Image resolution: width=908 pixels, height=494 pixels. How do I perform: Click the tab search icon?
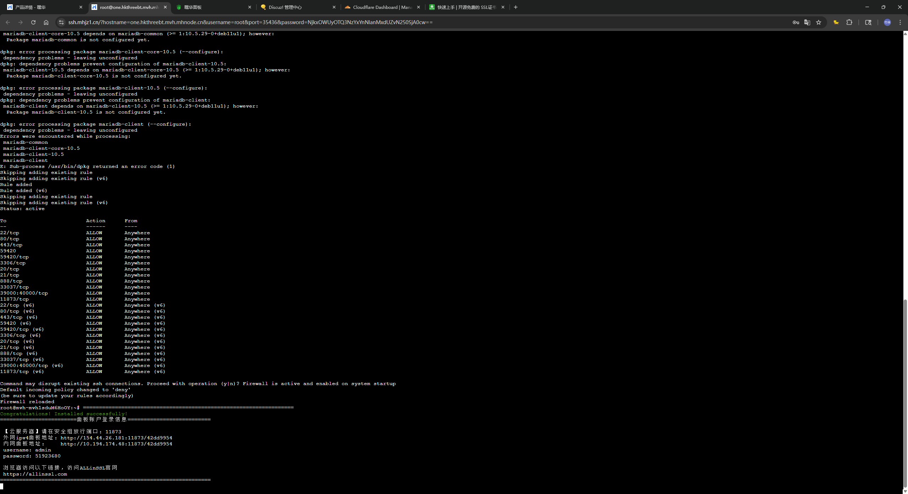[868, 22]
